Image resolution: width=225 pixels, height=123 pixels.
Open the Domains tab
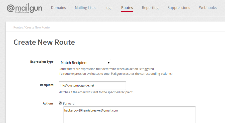coord(58,8)
